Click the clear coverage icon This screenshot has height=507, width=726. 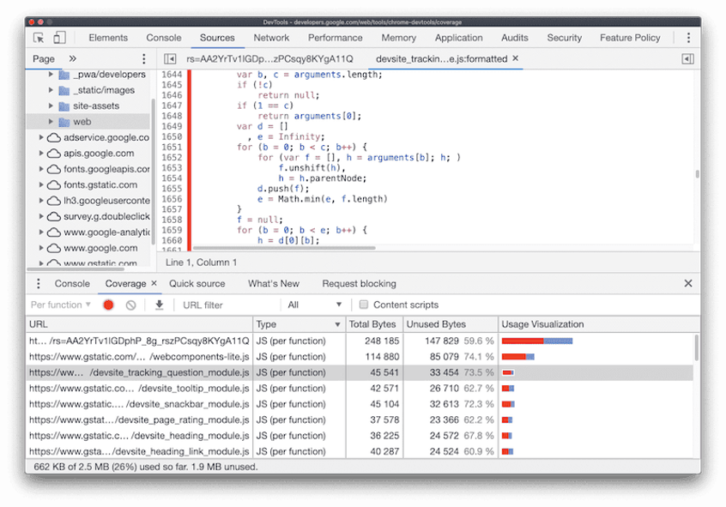coord(131,305)
